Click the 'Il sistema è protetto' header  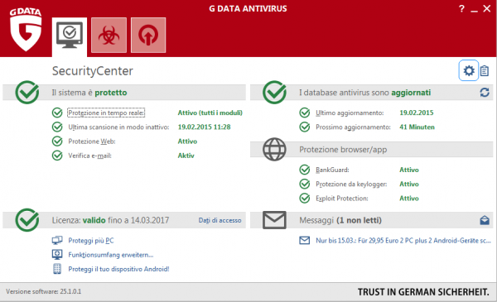tap(89, 93)
